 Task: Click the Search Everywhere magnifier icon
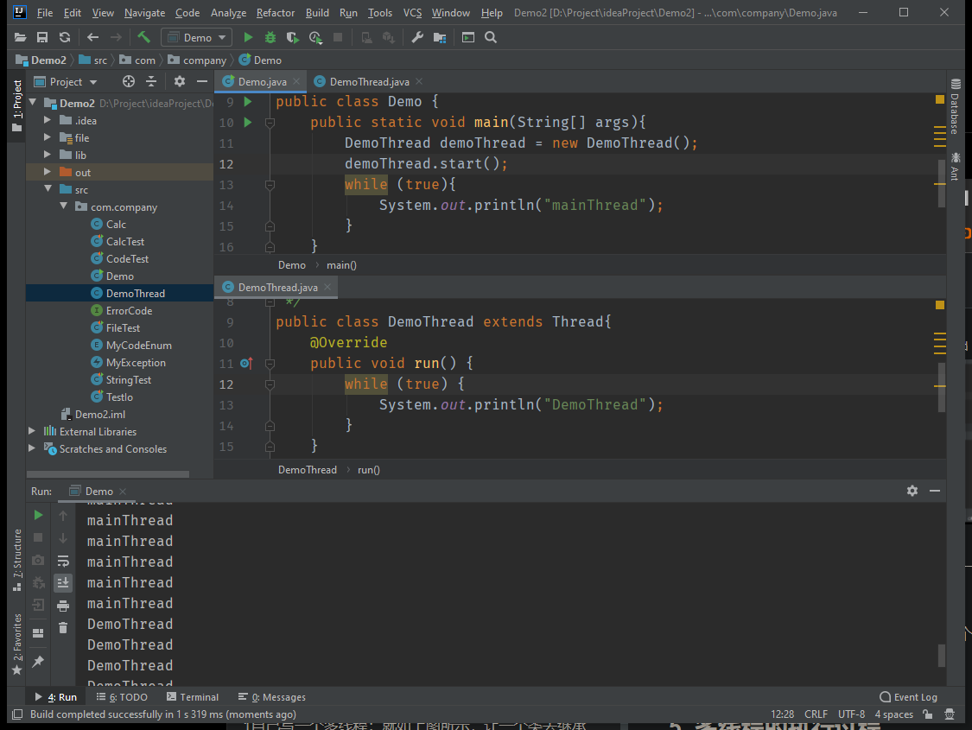491,37
